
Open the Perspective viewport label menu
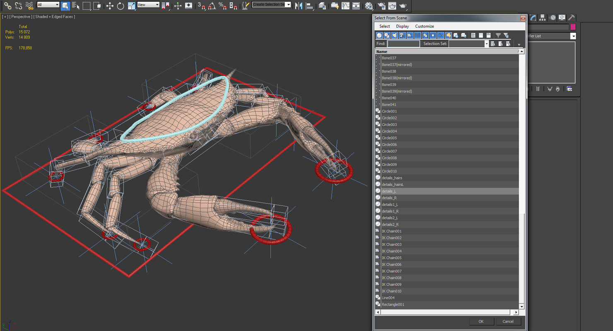click(20, 17)
